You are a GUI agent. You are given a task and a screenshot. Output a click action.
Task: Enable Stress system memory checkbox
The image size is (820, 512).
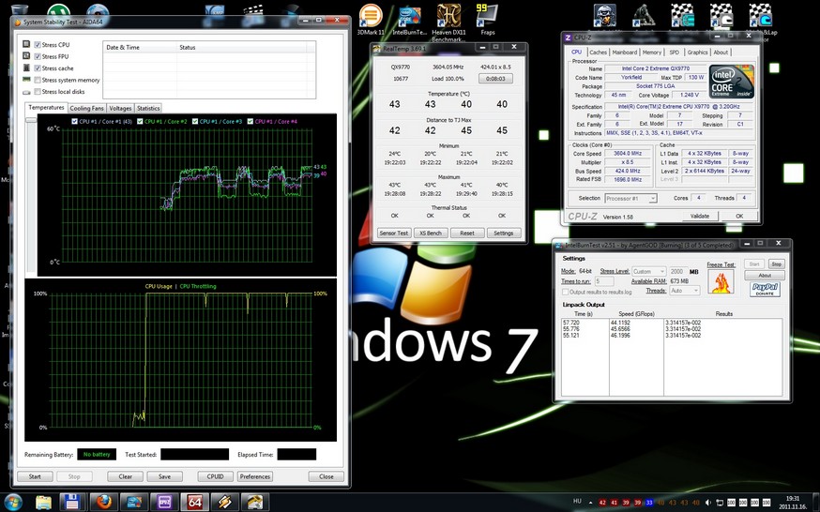click(x=38, y=80)
